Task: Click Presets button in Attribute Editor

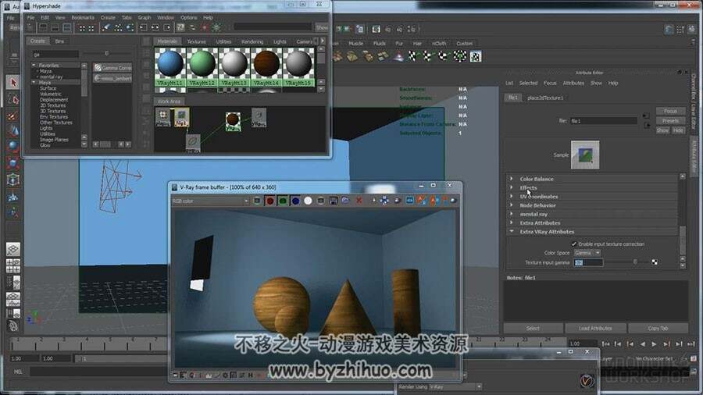Action: 670,121
